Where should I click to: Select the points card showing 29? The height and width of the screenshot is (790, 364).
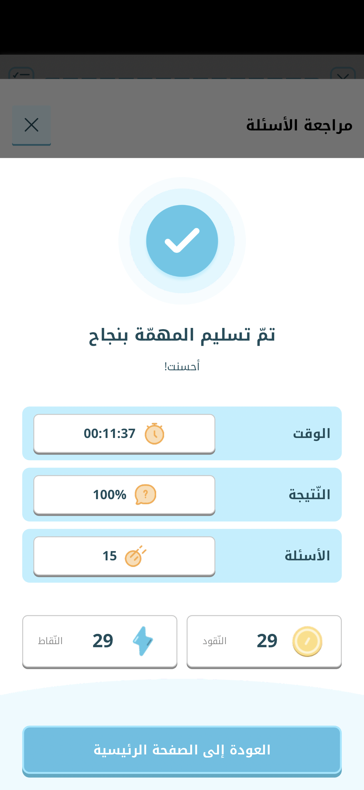100,641
